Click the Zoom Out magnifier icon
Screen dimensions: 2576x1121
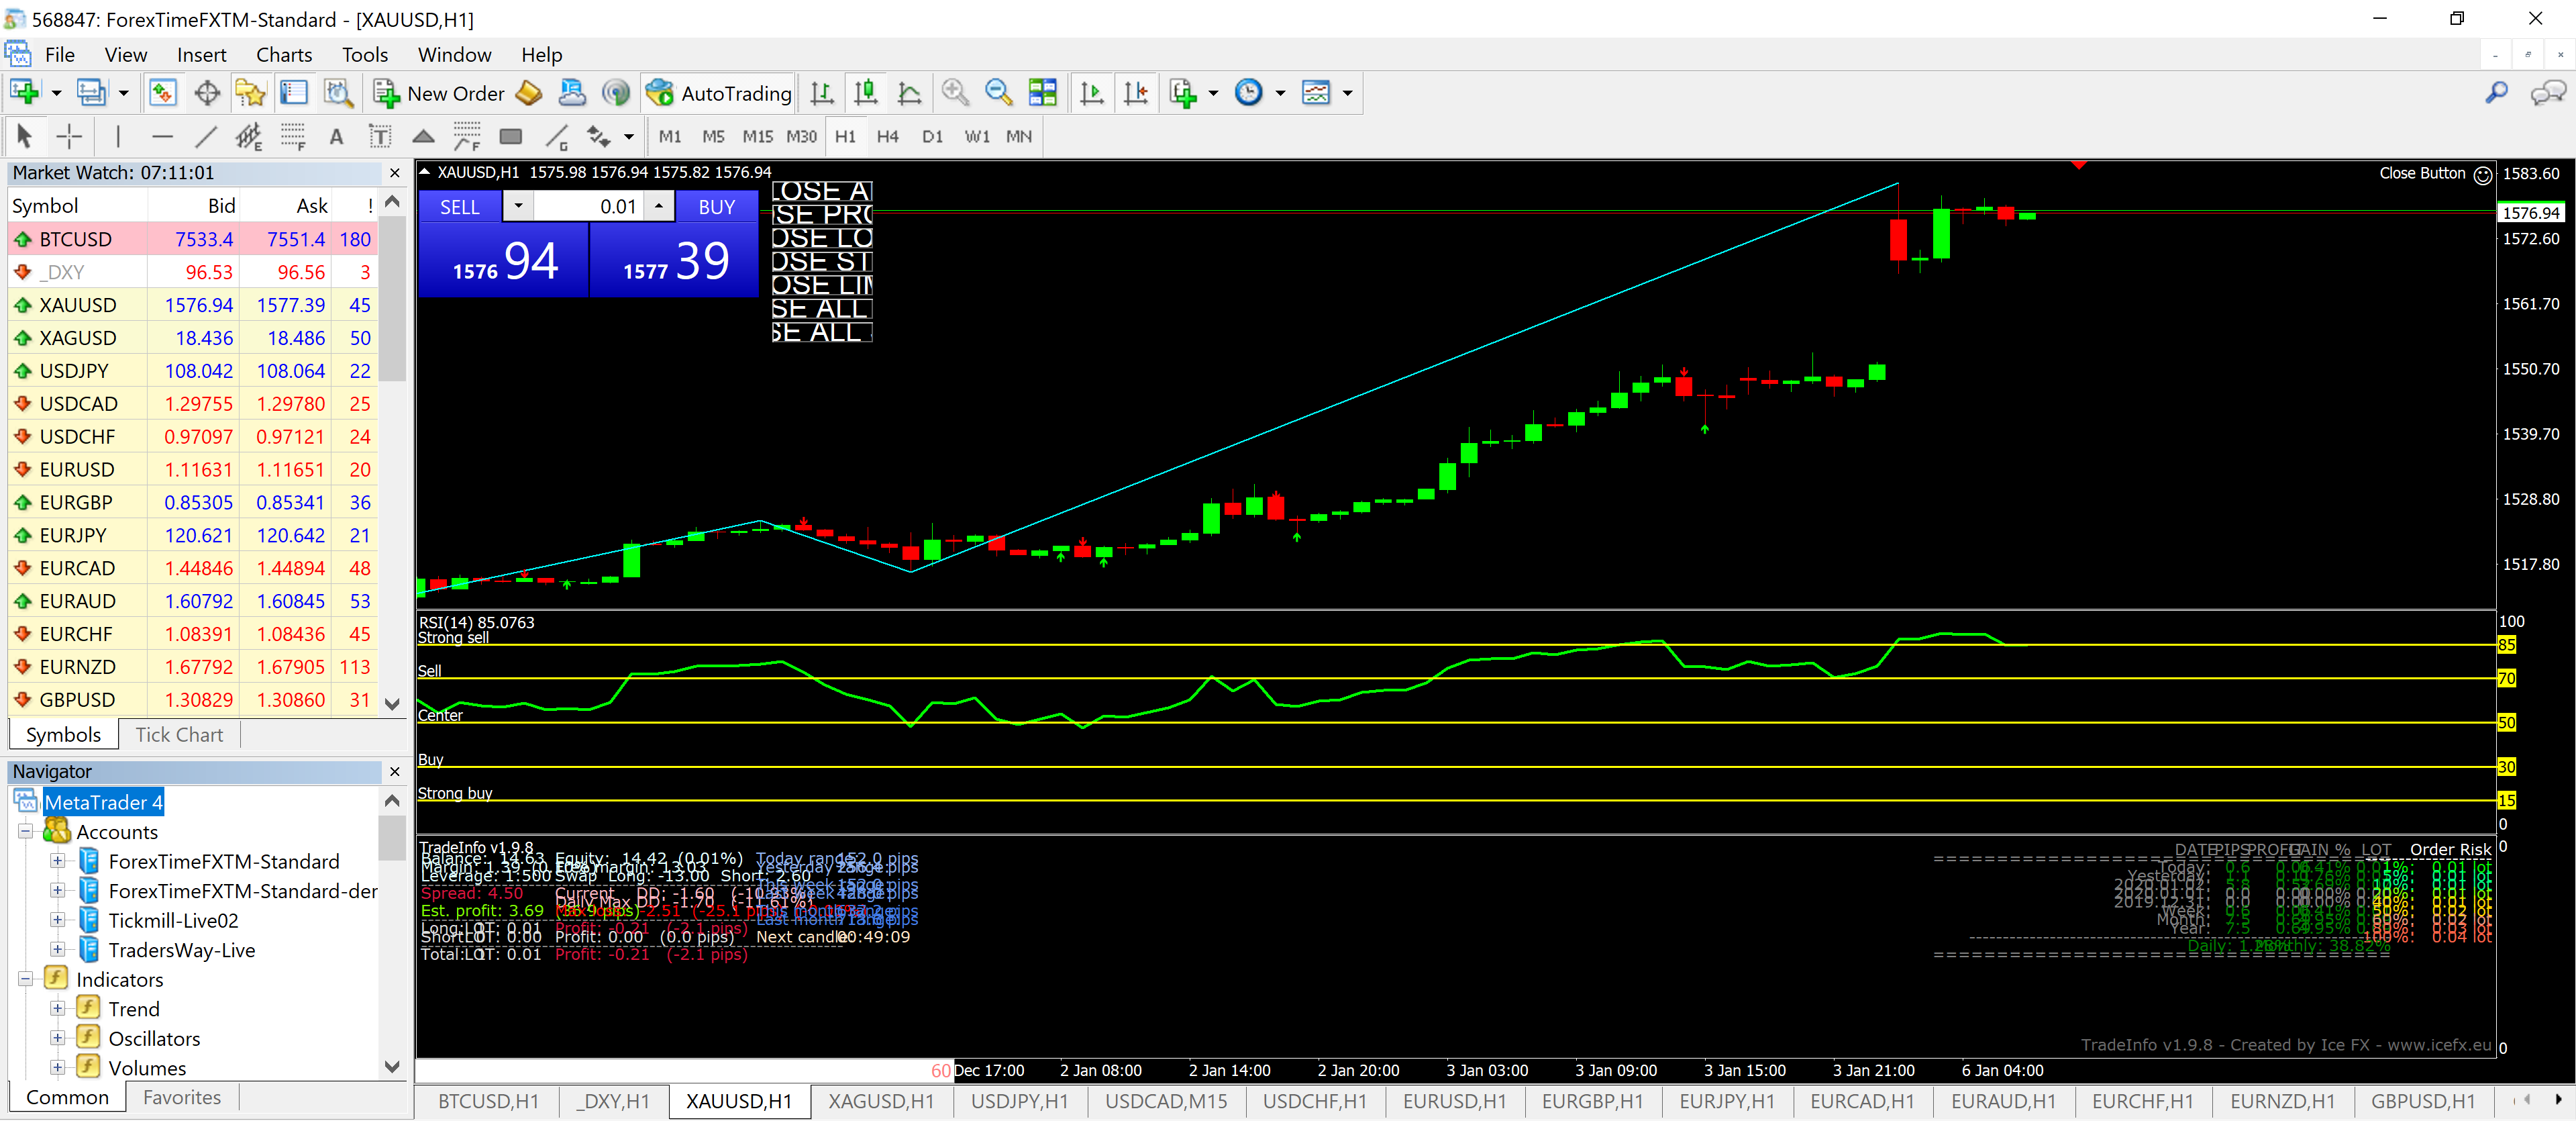pyautogui.click(x=998, y=93)
